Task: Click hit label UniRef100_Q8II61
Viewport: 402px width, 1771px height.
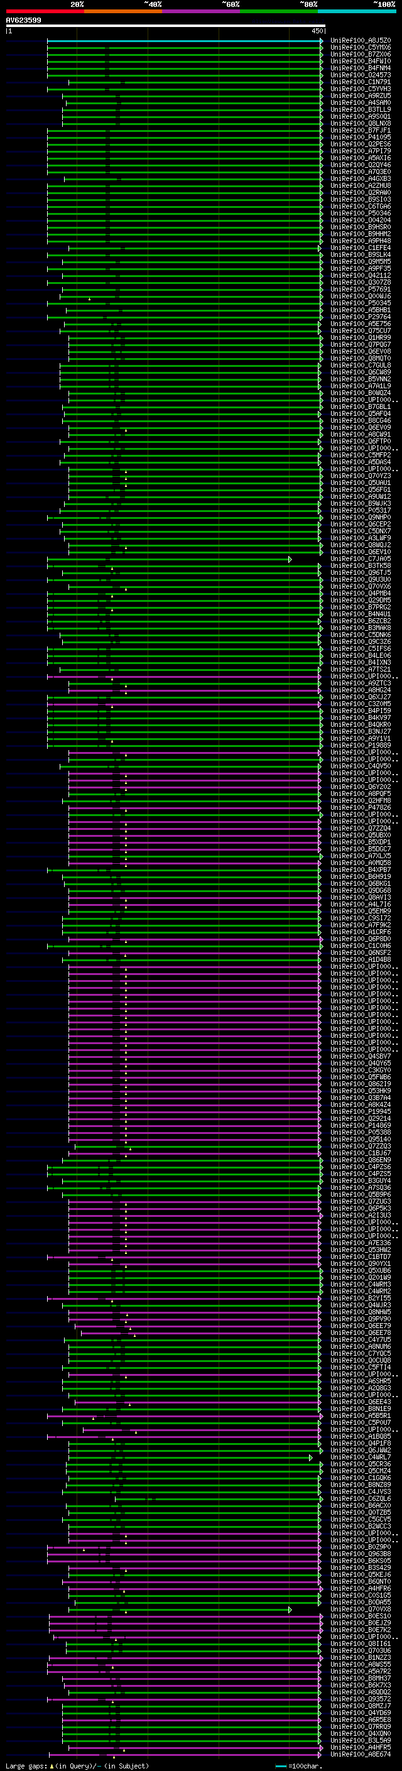Action: click(361, 1644)
